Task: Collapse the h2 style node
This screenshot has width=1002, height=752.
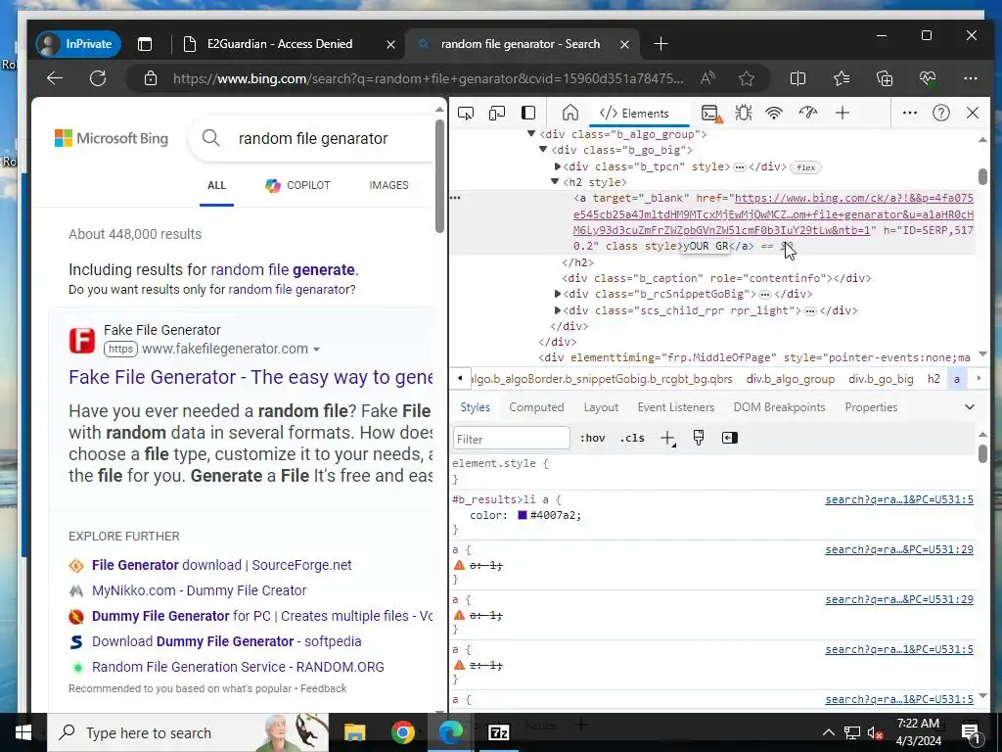Action: point(555,181)
